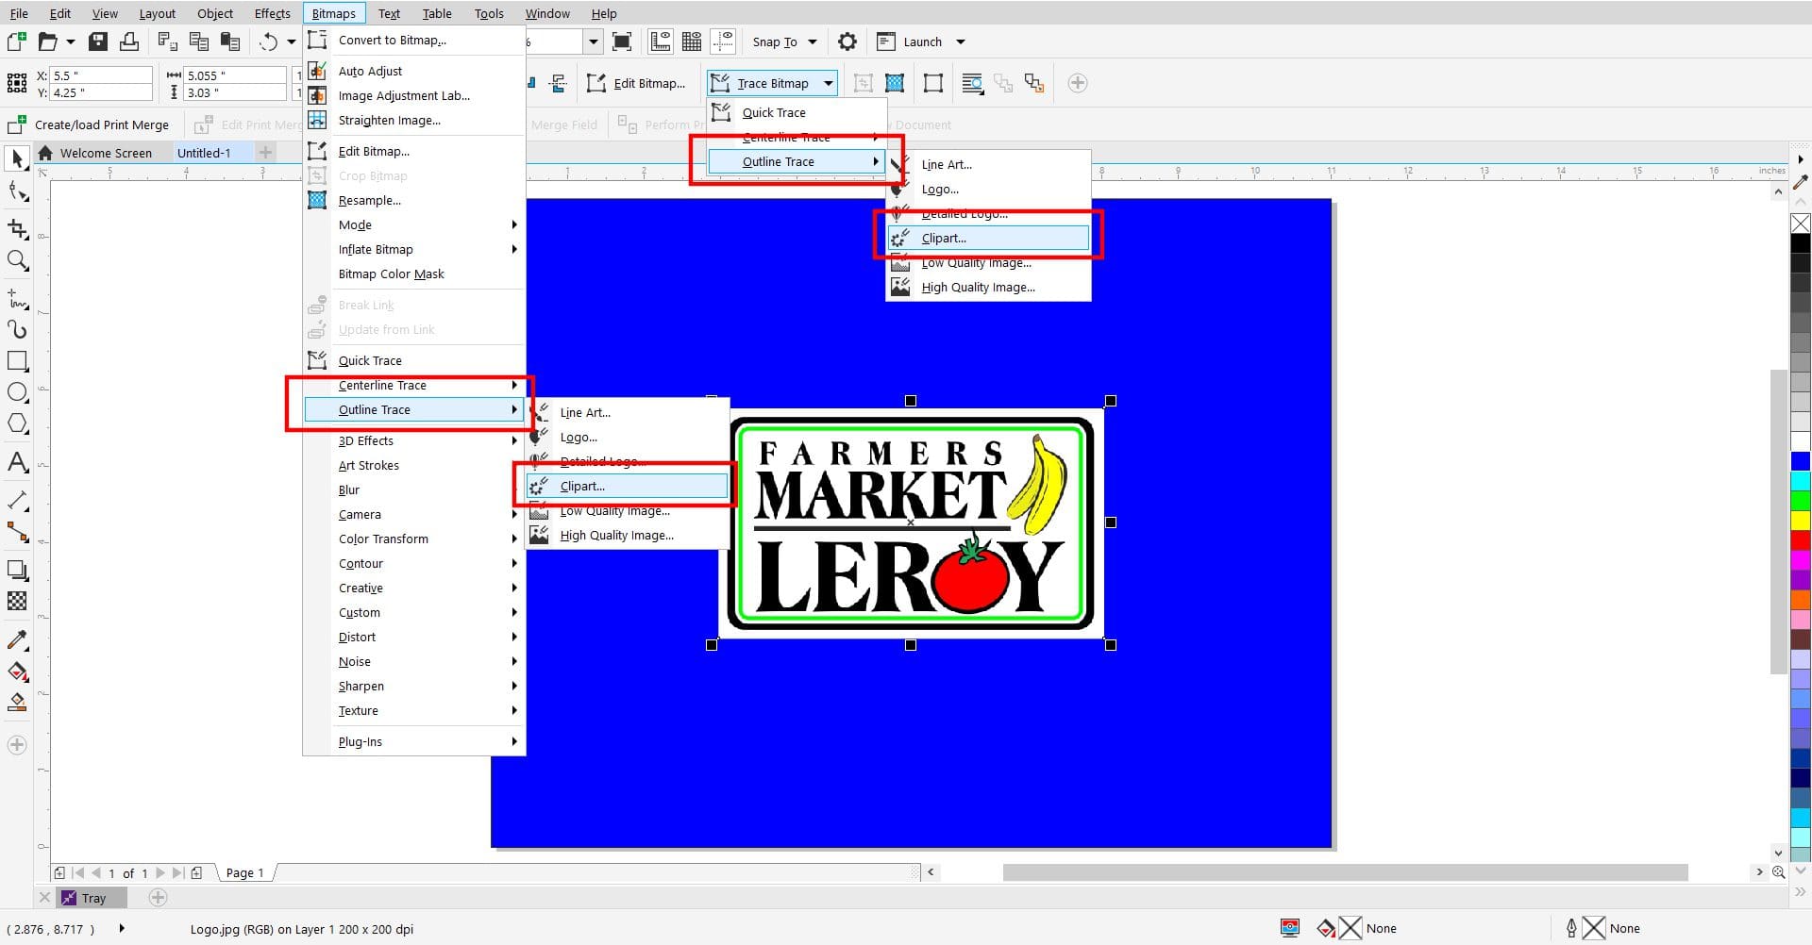Expand the Trace Bitmap dropdown arrow
Image resolution: width=1812 pixels, height=945 pixels.
[x=828, y=83]
